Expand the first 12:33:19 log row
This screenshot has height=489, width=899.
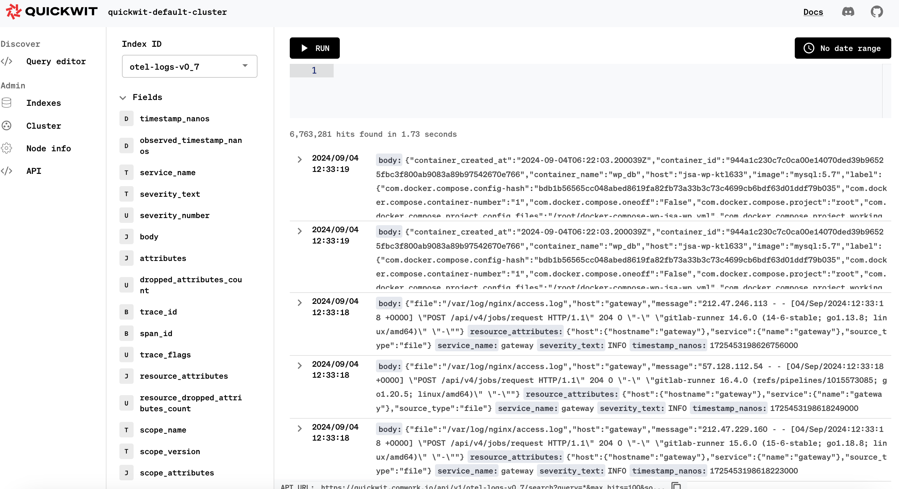pos(299,159)
